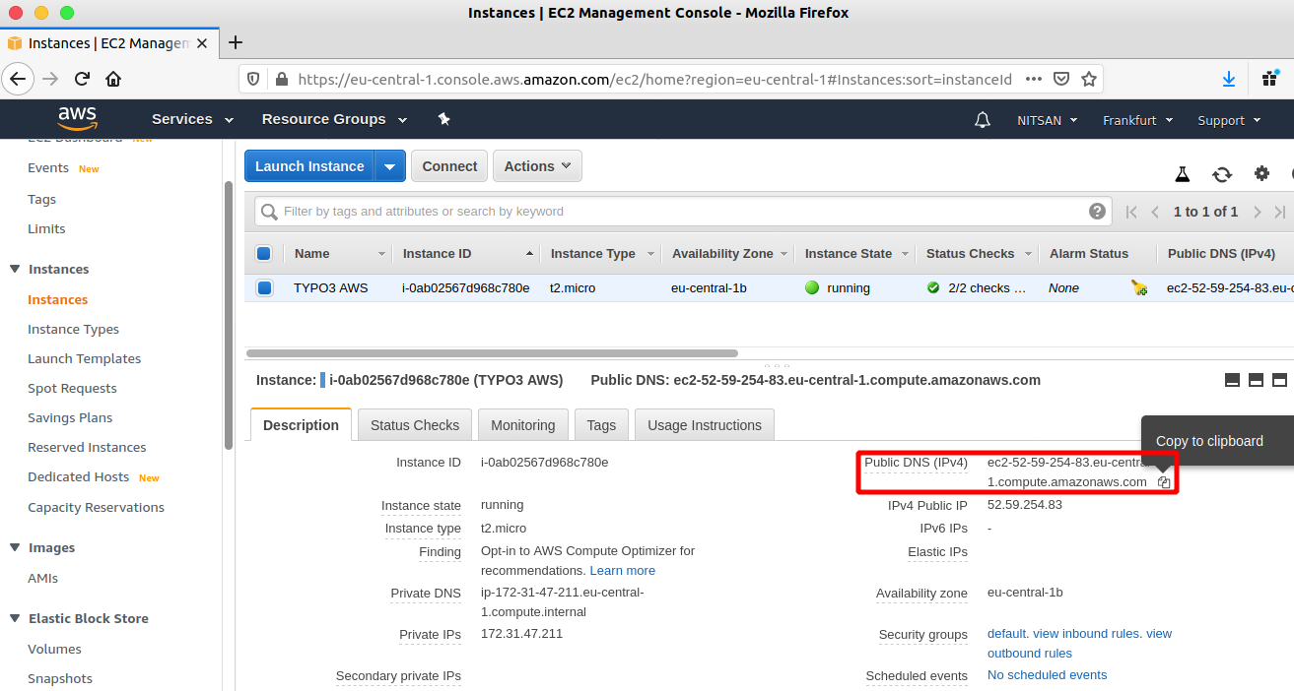This screenshot has height=691, width=1294.
Task: Click view inbound rules link
Action: coord(1086,634)
